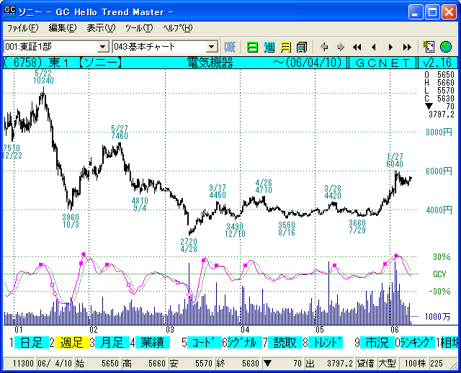Open the calculator-style grid icon
Screen dimensions: 461x373
302,47
